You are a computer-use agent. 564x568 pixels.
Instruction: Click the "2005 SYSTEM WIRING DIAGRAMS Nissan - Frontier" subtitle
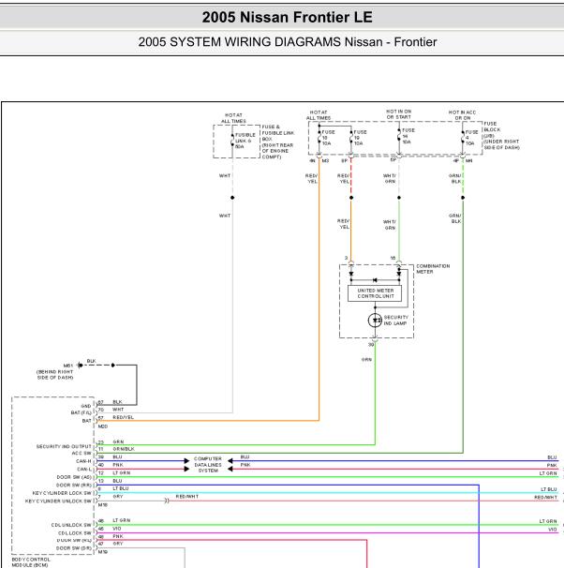pyautogui.click(x=287, y=42)
